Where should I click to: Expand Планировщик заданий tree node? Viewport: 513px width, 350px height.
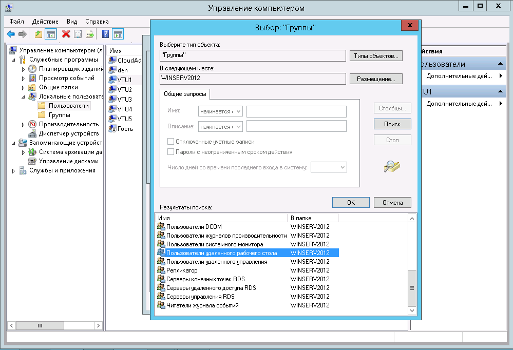pyautogui.click(x=23, y=69)
